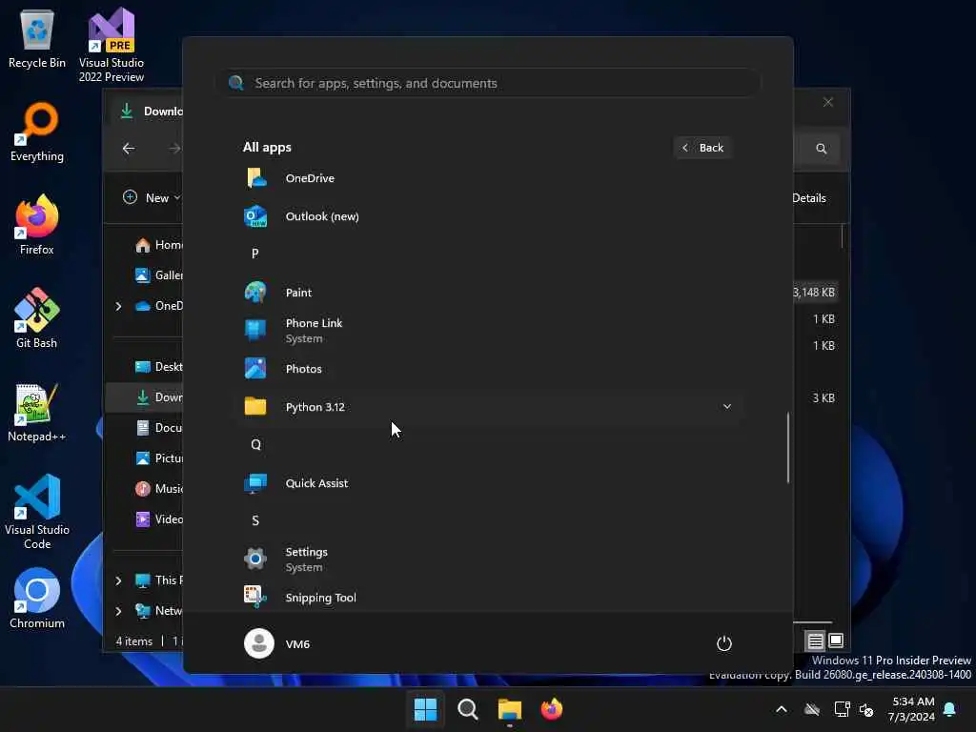Open the VM6 user account menu
This screenshot has width=976, height=732.
click(x=277, y=643)
